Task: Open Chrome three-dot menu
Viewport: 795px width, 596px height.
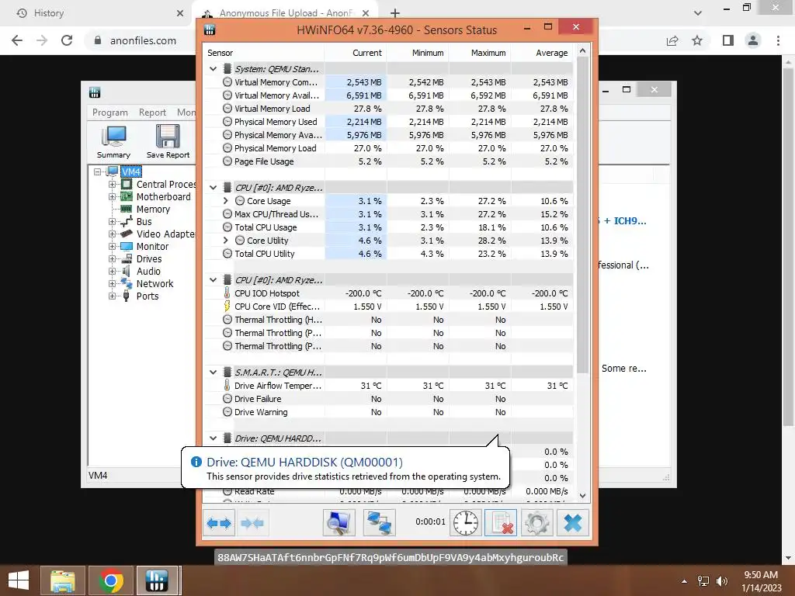Action: tap(778, 40)
